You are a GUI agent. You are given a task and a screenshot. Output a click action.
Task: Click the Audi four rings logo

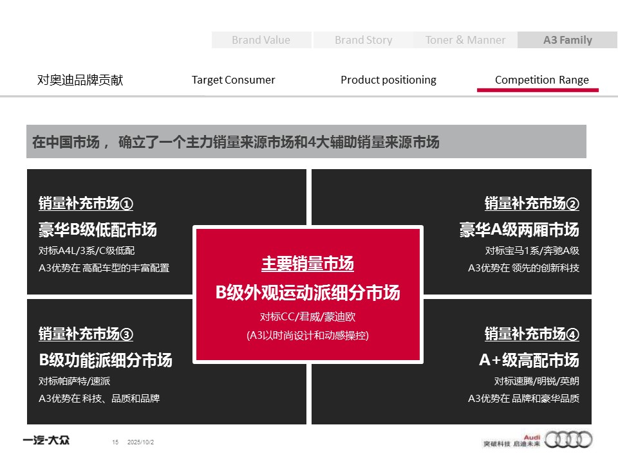tap(568, 440)
